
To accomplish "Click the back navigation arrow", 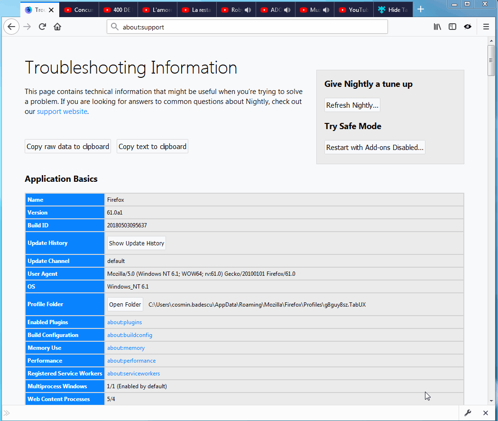I will (11, 27).
